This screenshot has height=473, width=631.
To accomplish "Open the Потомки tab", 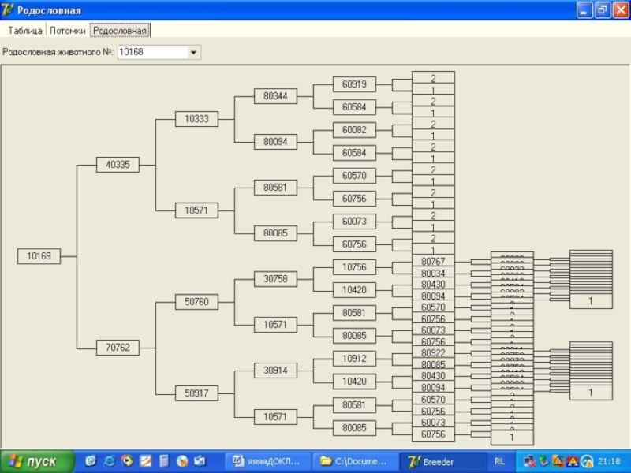I will coord(67,31).
